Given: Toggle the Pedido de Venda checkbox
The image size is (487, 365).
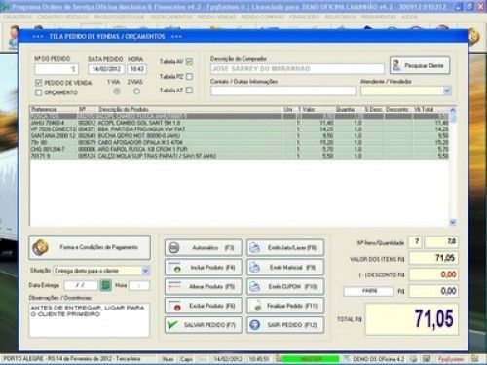Looking at the screenshot, I should click(38, 83).
